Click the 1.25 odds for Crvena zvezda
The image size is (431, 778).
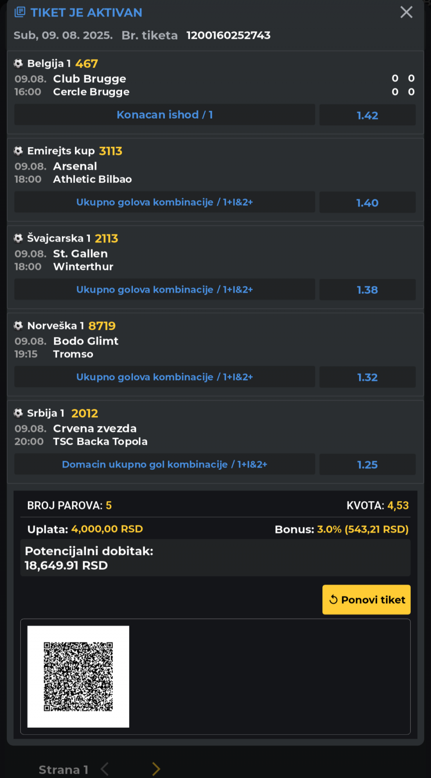pyautogui.click(x=367, y=464)
